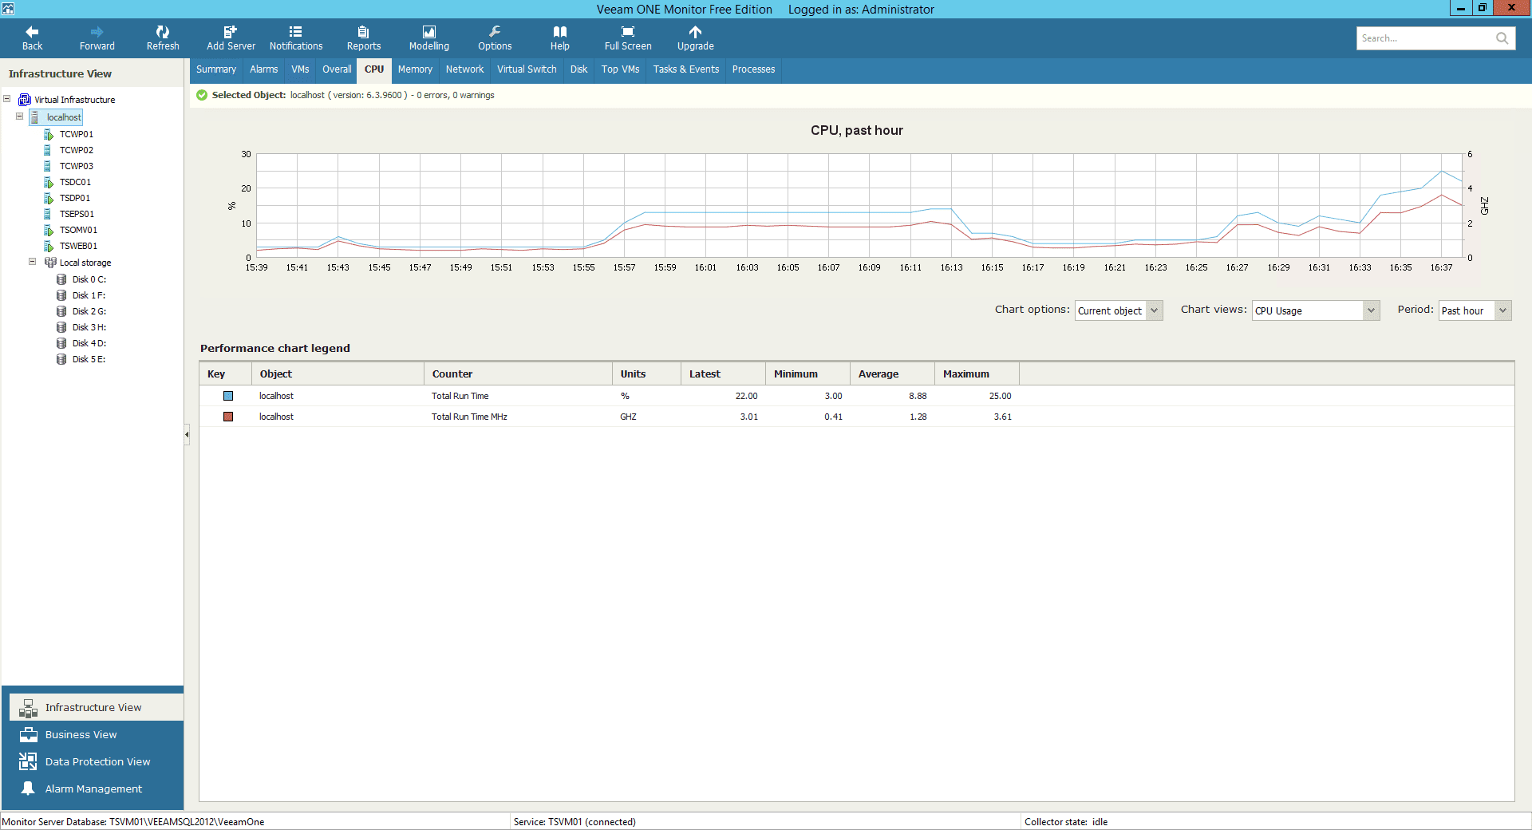Screen dimensions: 1532x830
Task: Open the Period dropdown
Action: tap(1475, 310)
